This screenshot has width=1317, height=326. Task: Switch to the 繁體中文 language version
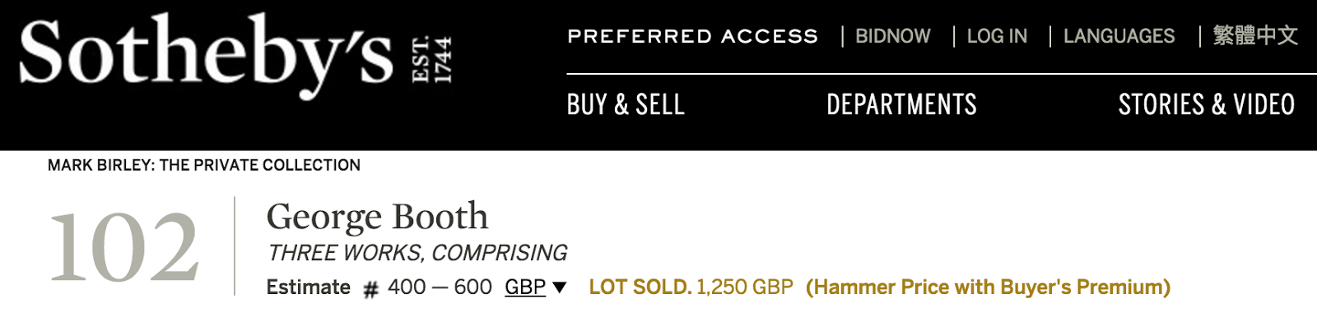[x=1255, y=35]
